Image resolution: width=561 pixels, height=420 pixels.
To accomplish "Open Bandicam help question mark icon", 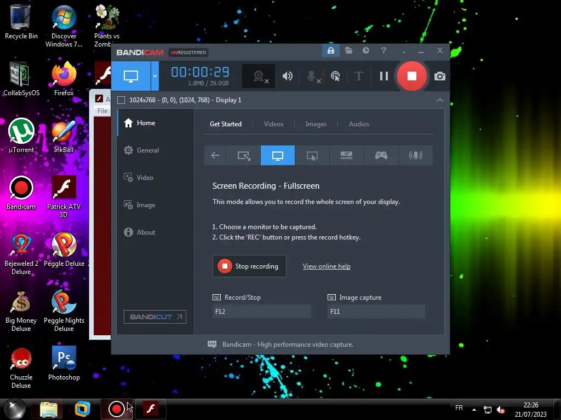I will [383, 50].
